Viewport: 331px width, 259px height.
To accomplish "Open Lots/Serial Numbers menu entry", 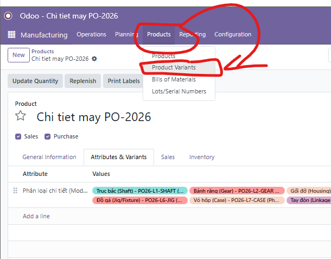I will click(x=179, y=91).
